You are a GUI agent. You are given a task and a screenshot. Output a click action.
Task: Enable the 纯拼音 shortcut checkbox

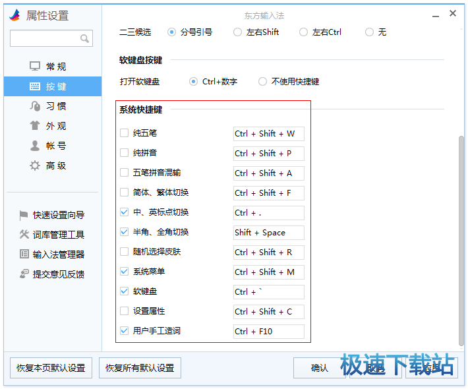tap(124, 152)
